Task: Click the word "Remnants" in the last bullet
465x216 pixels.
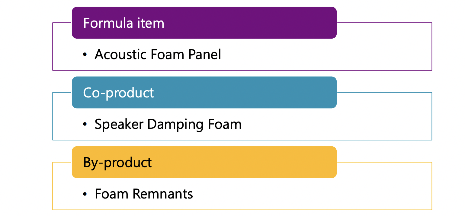Action: point(163,194)
